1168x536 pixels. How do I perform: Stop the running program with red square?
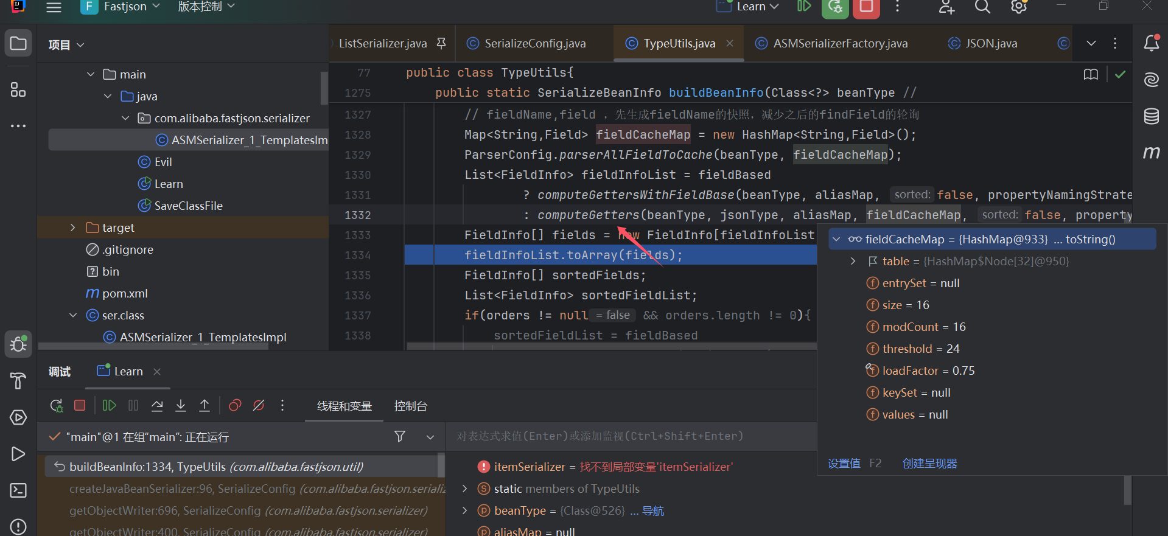coord(866,7)
